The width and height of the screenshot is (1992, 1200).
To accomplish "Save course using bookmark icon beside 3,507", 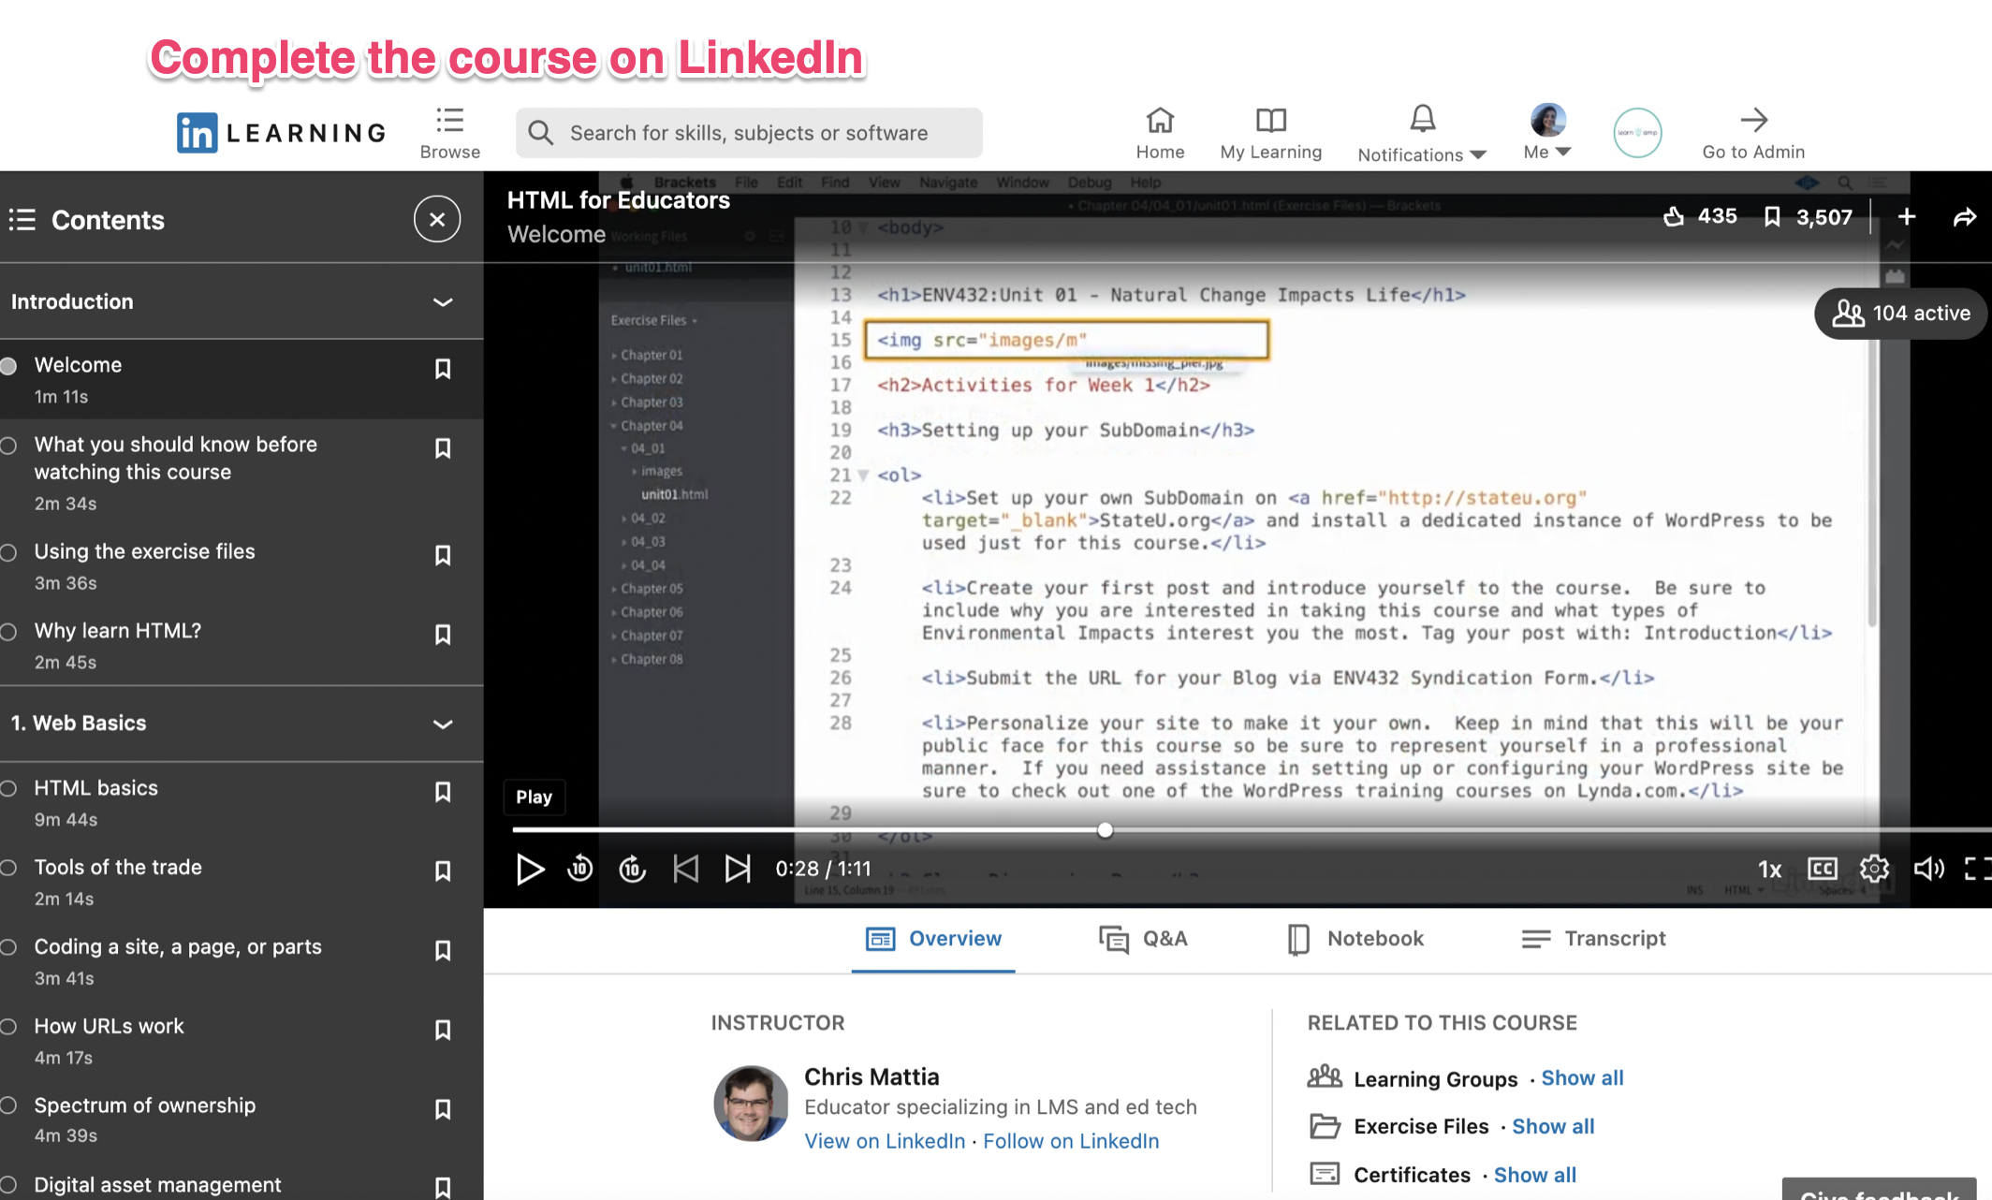I will tap(1771, 217).
